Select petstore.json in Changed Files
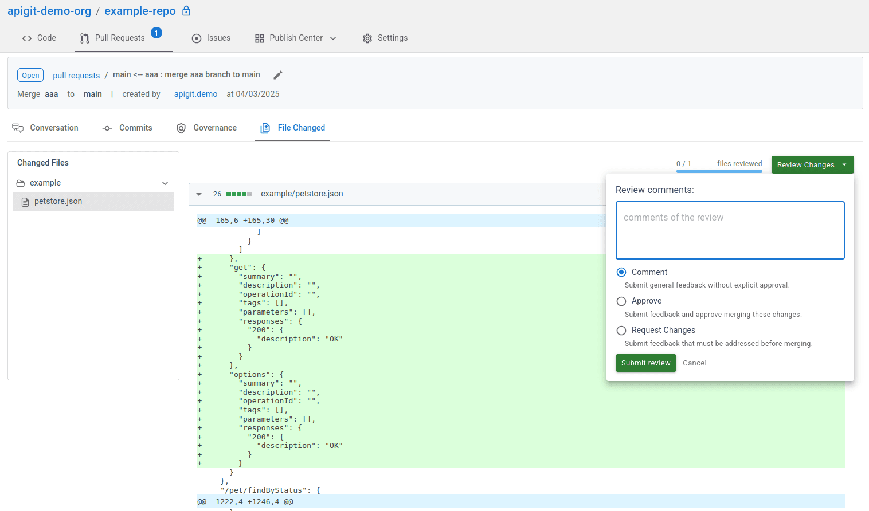This screenshot has width=869, height=511. pos(93,202)
